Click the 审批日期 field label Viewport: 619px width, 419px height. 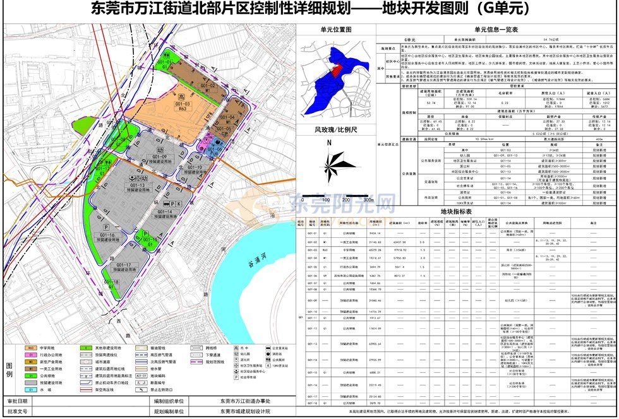point(18,401)
